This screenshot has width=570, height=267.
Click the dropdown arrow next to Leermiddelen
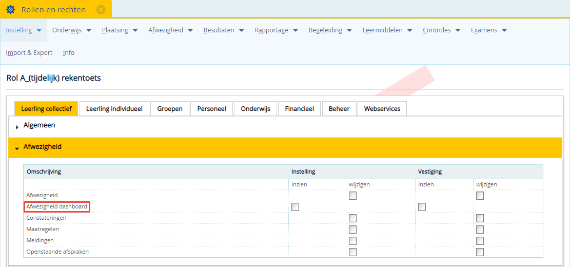click(x=409, y=31)
